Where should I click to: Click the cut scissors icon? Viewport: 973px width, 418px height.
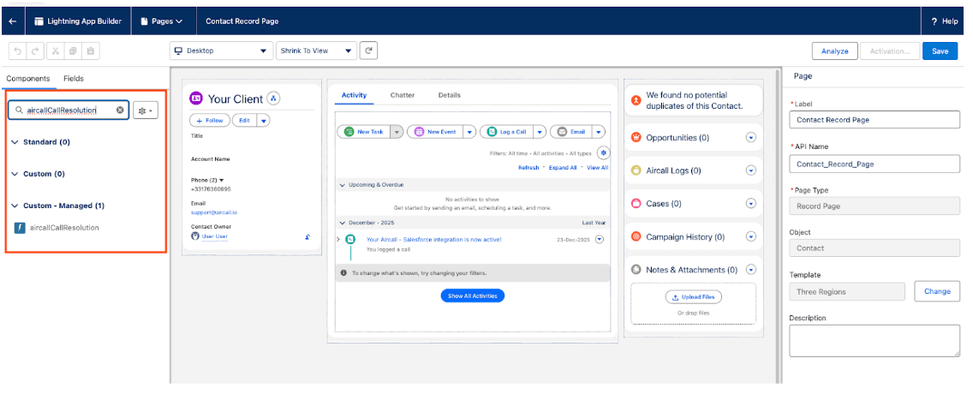coord(54,51)
